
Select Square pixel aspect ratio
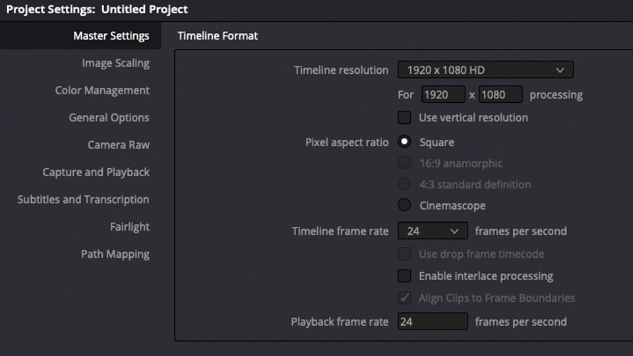[x=404, y=142]
